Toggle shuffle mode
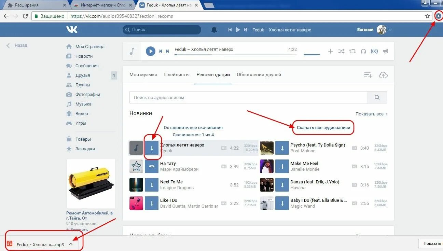Image resolution: width=443 pixels, height=251 pixels. (341, 51)
